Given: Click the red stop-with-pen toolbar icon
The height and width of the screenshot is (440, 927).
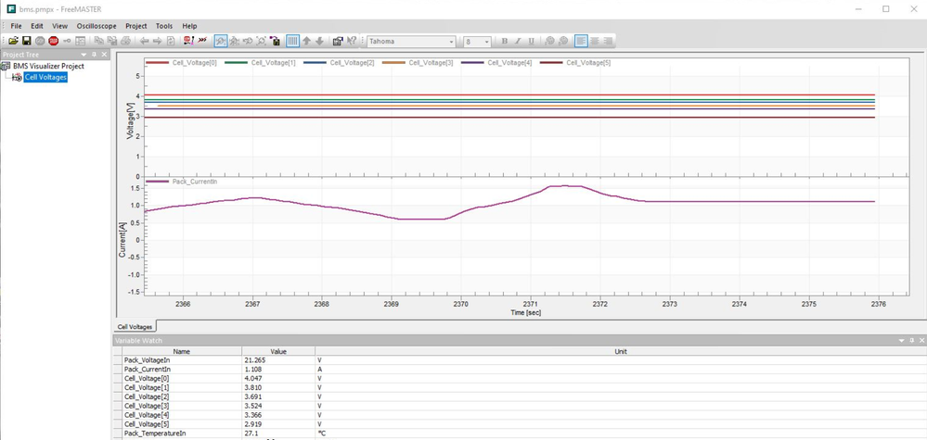Looking at the screenshot, I should (189, 42).
